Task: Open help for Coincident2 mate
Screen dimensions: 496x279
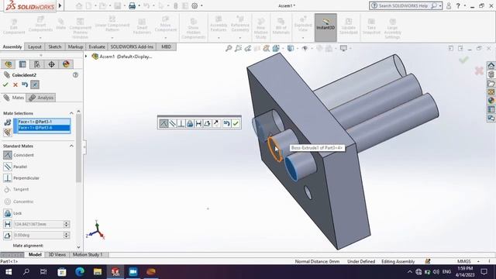Action: (x=75, y=75)
